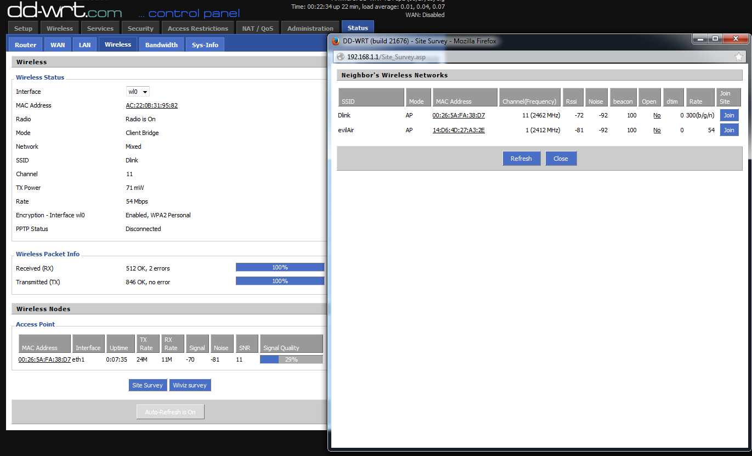Click wl0 MAC address AC:22:0B:31:95:82

(151, 105)
